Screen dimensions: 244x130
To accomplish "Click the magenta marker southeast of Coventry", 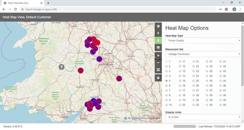I will 119,79.
